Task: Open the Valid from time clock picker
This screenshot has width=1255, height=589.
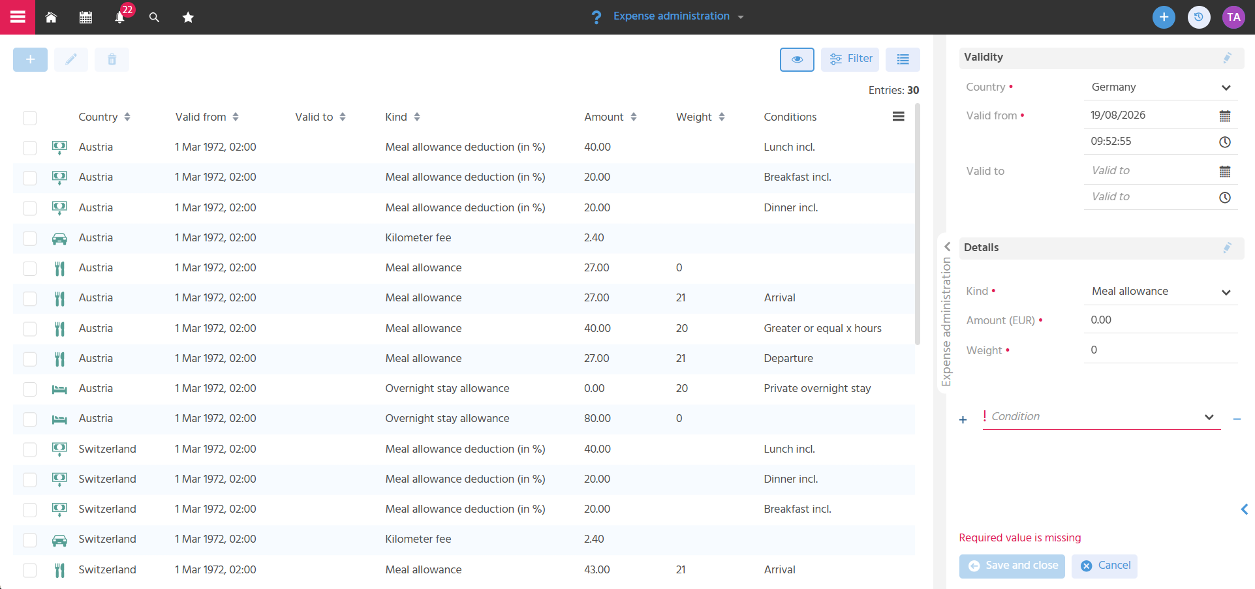Action: tap(1225, 142)
